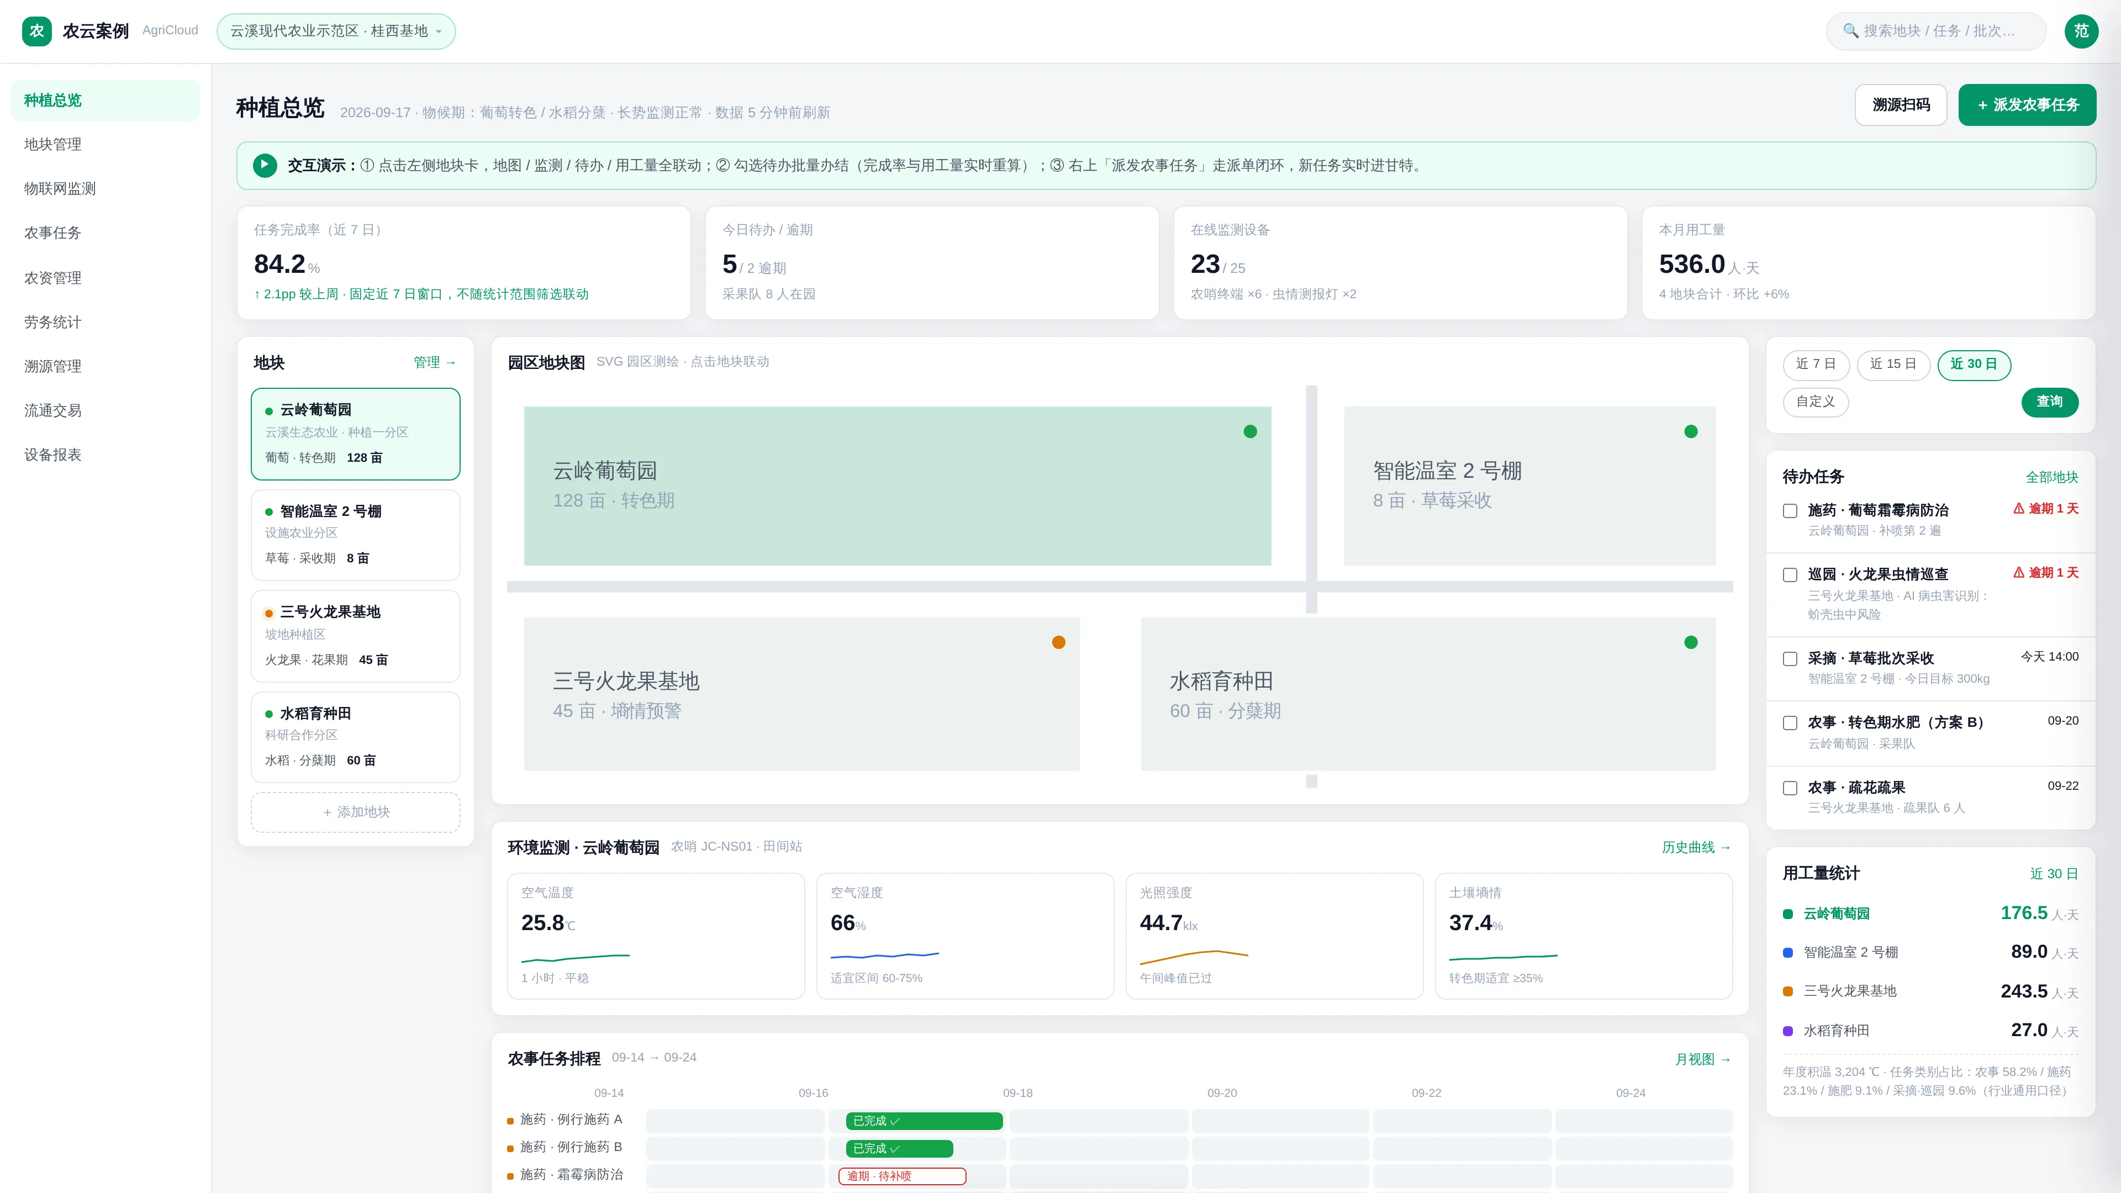Select the 三号火龙果基地 plot card
Image resolution: width=2121 pixels, height=1193 pixels.
point(356,637)
